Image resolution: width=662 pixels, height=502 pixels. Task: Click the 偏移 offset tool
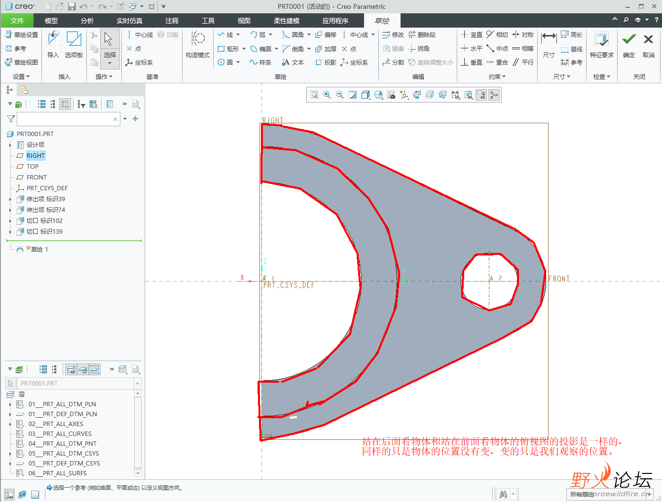click(x=326, y=35)
